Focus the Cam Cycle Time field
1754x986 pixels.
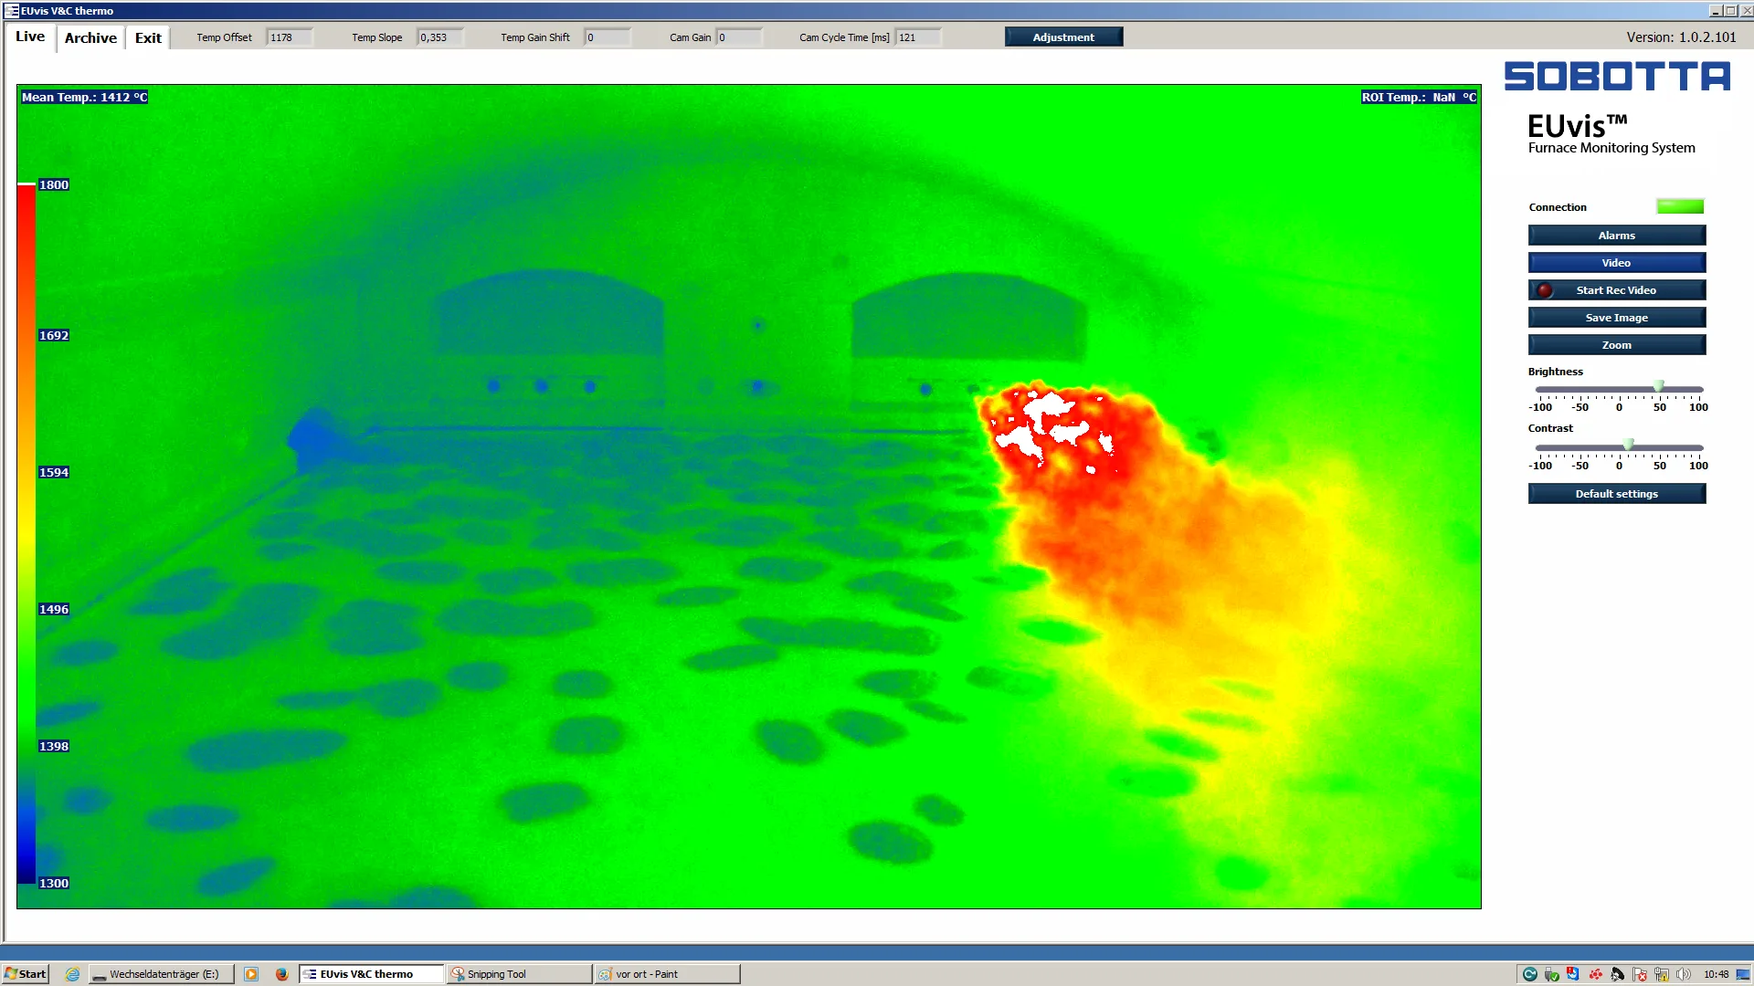[x=917, y=37]
